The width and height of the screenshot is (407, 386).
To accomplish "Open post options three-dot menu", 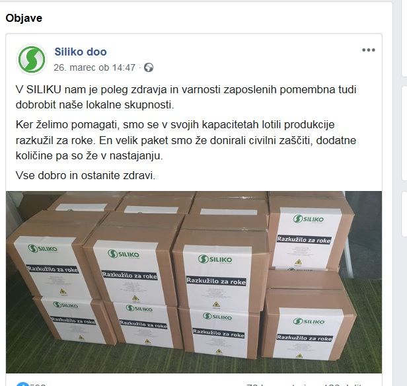I will (368, 50).
